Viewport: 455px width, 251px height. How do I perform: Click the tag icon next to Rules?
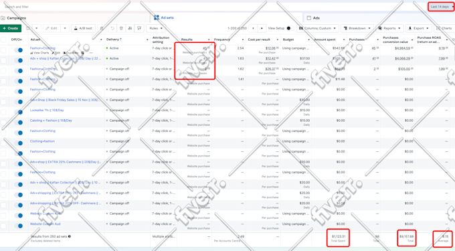point(139,28)
